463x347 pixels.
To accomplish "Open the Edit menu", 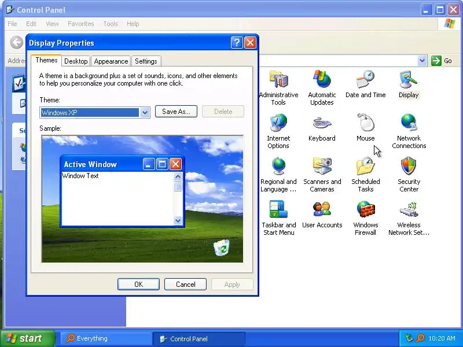I will click(x=31, y=24).
